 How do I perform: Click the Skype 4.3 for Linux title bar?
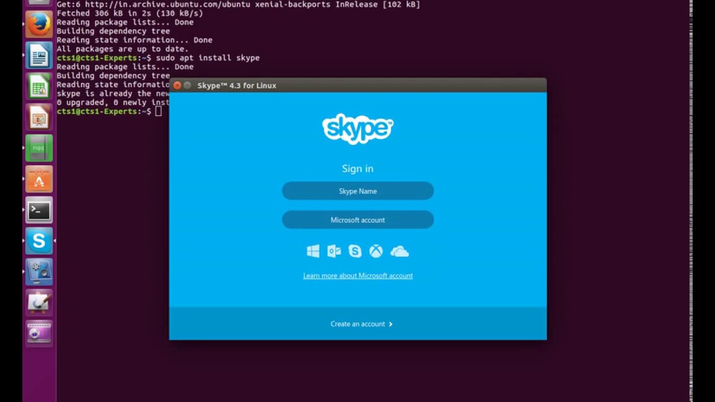click(358, 85)
